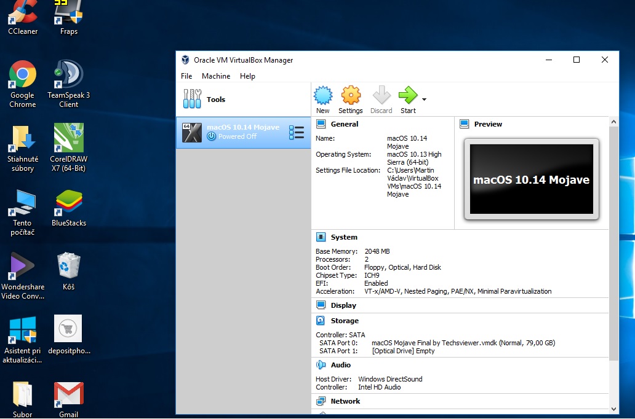Image resolution: width=635 pixels, height=419 pixels.
Task: Open the File menu
Action: tap(186, 76)
